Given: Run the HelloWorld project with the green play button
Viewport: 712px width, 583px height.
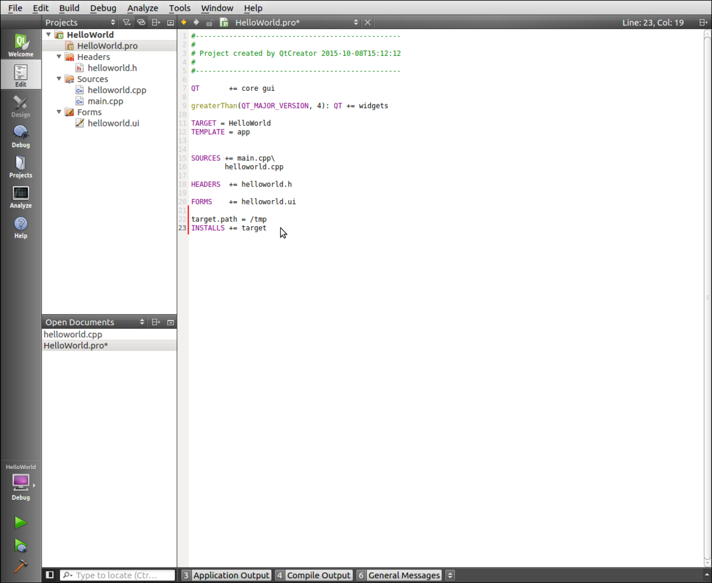Looking at the screenshot, I should tap(20, 522).
